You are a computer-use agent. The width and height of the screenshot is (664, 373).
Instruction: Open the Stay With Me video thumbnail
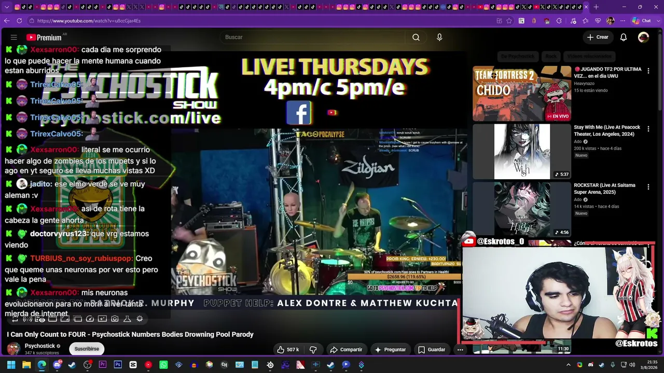522,151
